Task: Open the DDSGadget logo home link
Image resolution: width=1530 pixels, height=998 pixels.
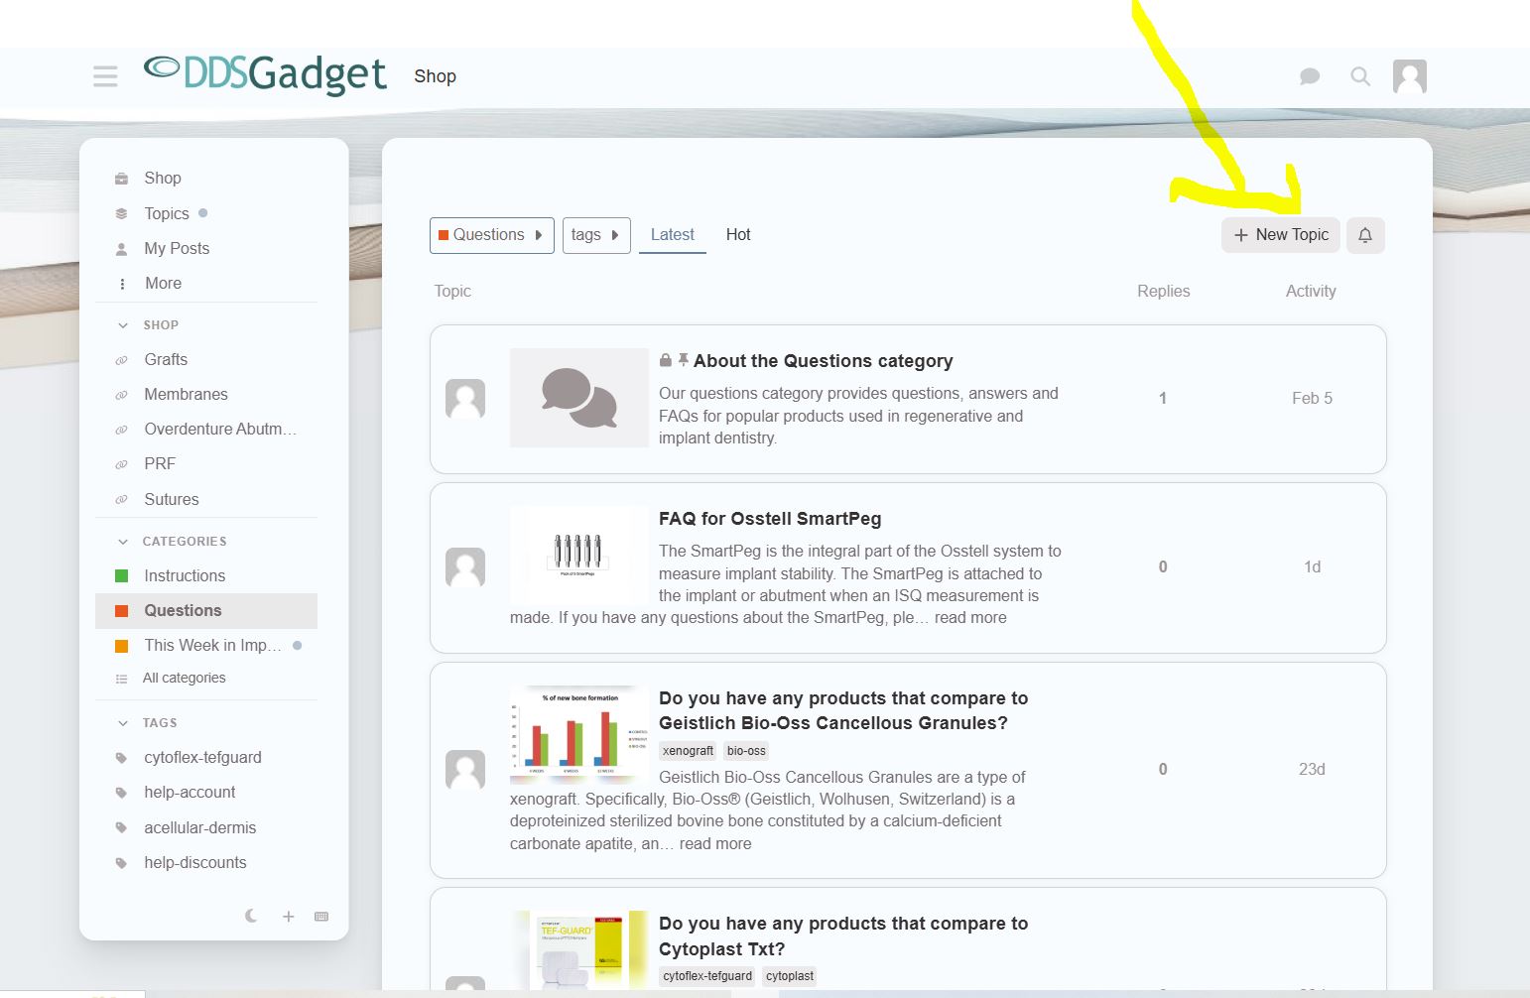Action: tap(265, 74)
